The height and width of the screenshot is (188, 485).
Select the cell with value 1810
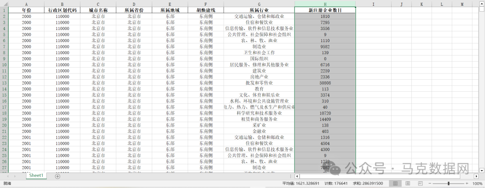click(325, 16)
